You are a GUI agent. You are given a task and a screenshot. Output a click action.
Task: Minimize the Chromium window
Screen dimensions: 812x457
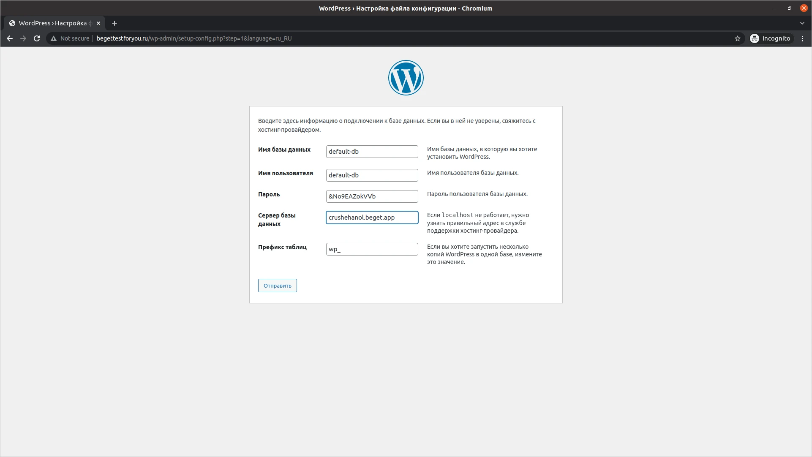[x=775, y=8]
